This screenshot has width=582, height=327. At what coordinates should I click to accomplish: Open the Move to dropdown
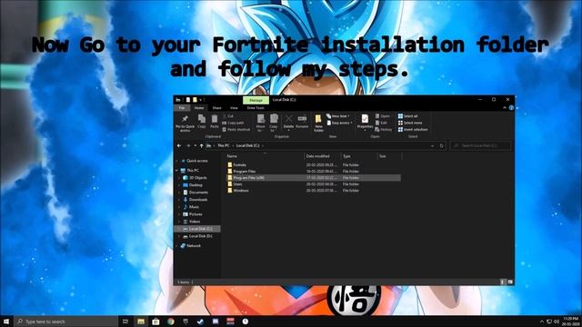(x=261, y=124)
